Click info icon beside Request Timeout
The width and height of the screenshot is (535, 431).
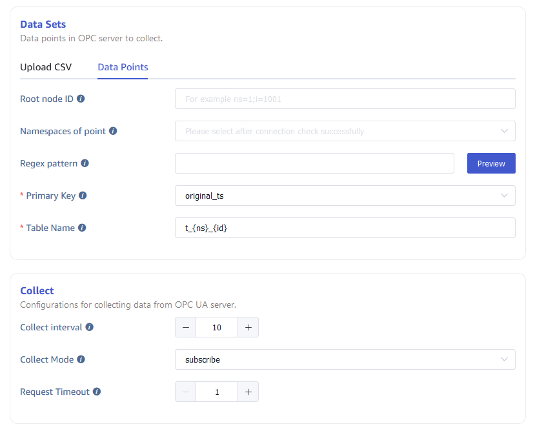tap(97, 392)
